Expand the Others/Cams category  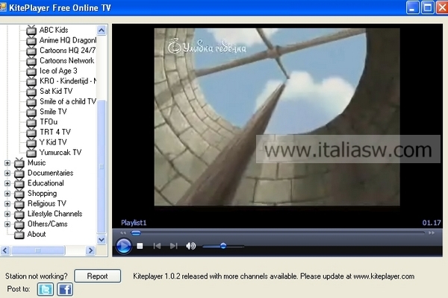tap(7, 224)
